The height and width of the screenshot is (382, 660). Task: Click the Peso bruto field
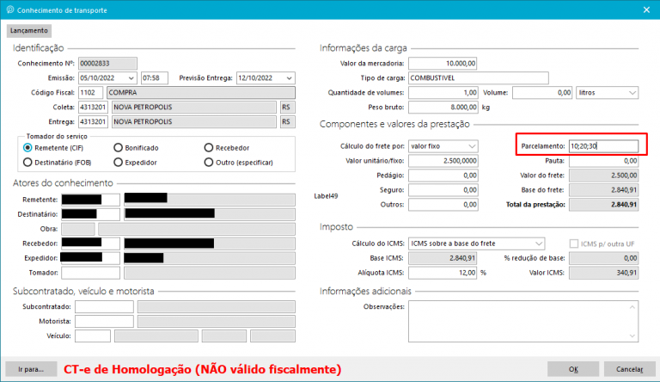pyautogui.click(x=443, y=107)
